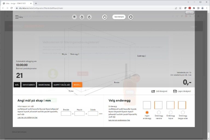Click the Dybde label in the 3D drawing

[71, 91]
